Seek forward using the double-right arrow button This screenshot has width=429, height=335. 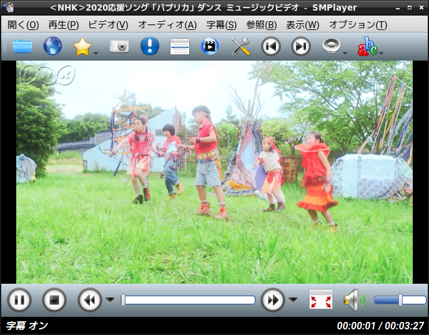[273, 300]
